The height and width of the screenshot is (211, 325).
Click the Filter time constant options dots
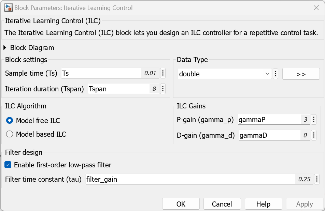tap(317, 179)
